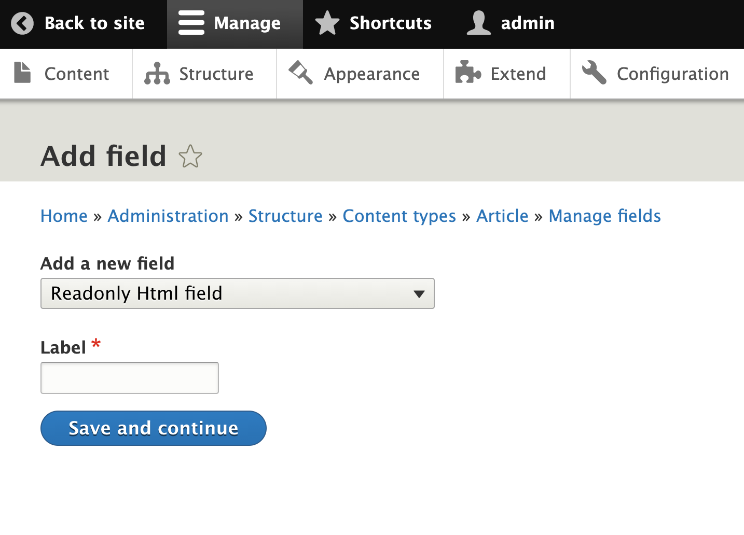This screenshot has width=744, height=535.
Task: Open Appearance via the paintbrush icon
Action: click(x=300, y=73)
